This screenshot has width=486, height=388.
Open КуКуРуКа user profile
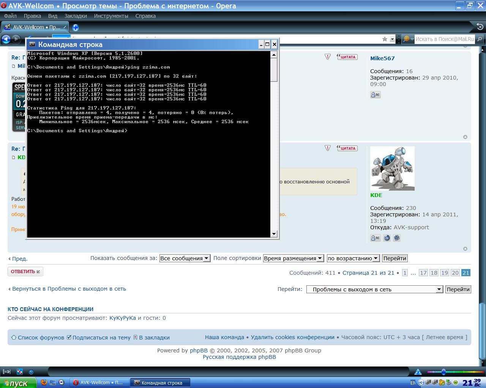coord(123,318)
